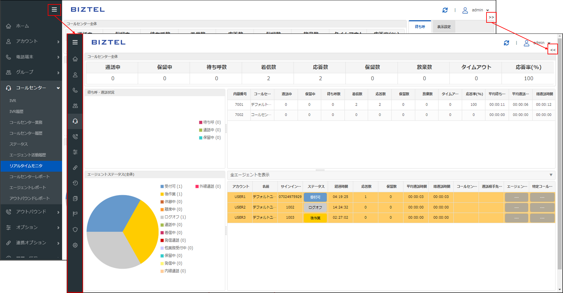Select リアルタイムモニタ submenu item

coord(31,166)
